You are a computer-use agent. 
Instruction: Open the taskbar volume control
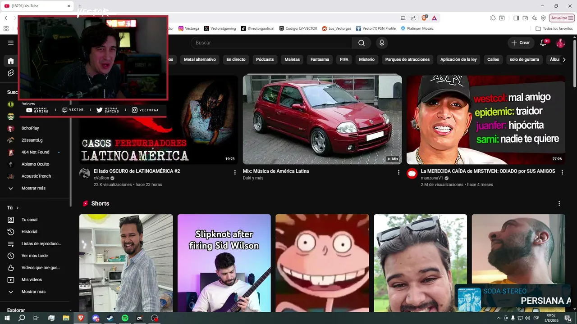tap(527, 318)
